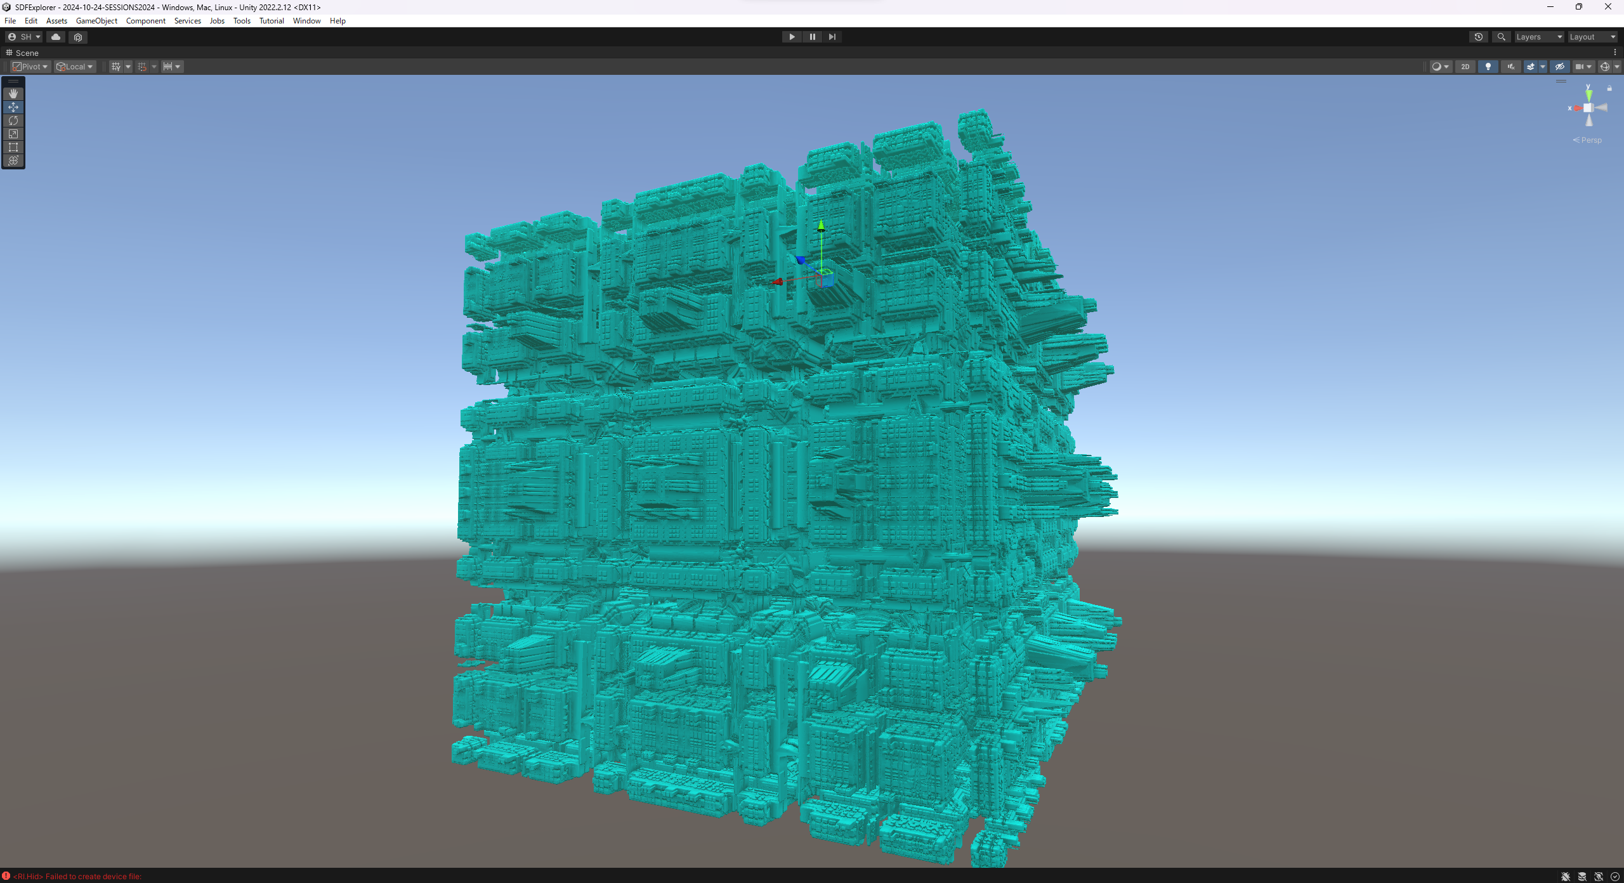Toggle scene audio mute
This screenshot has width=1624, height=883.
click(x=1510, y=67)
